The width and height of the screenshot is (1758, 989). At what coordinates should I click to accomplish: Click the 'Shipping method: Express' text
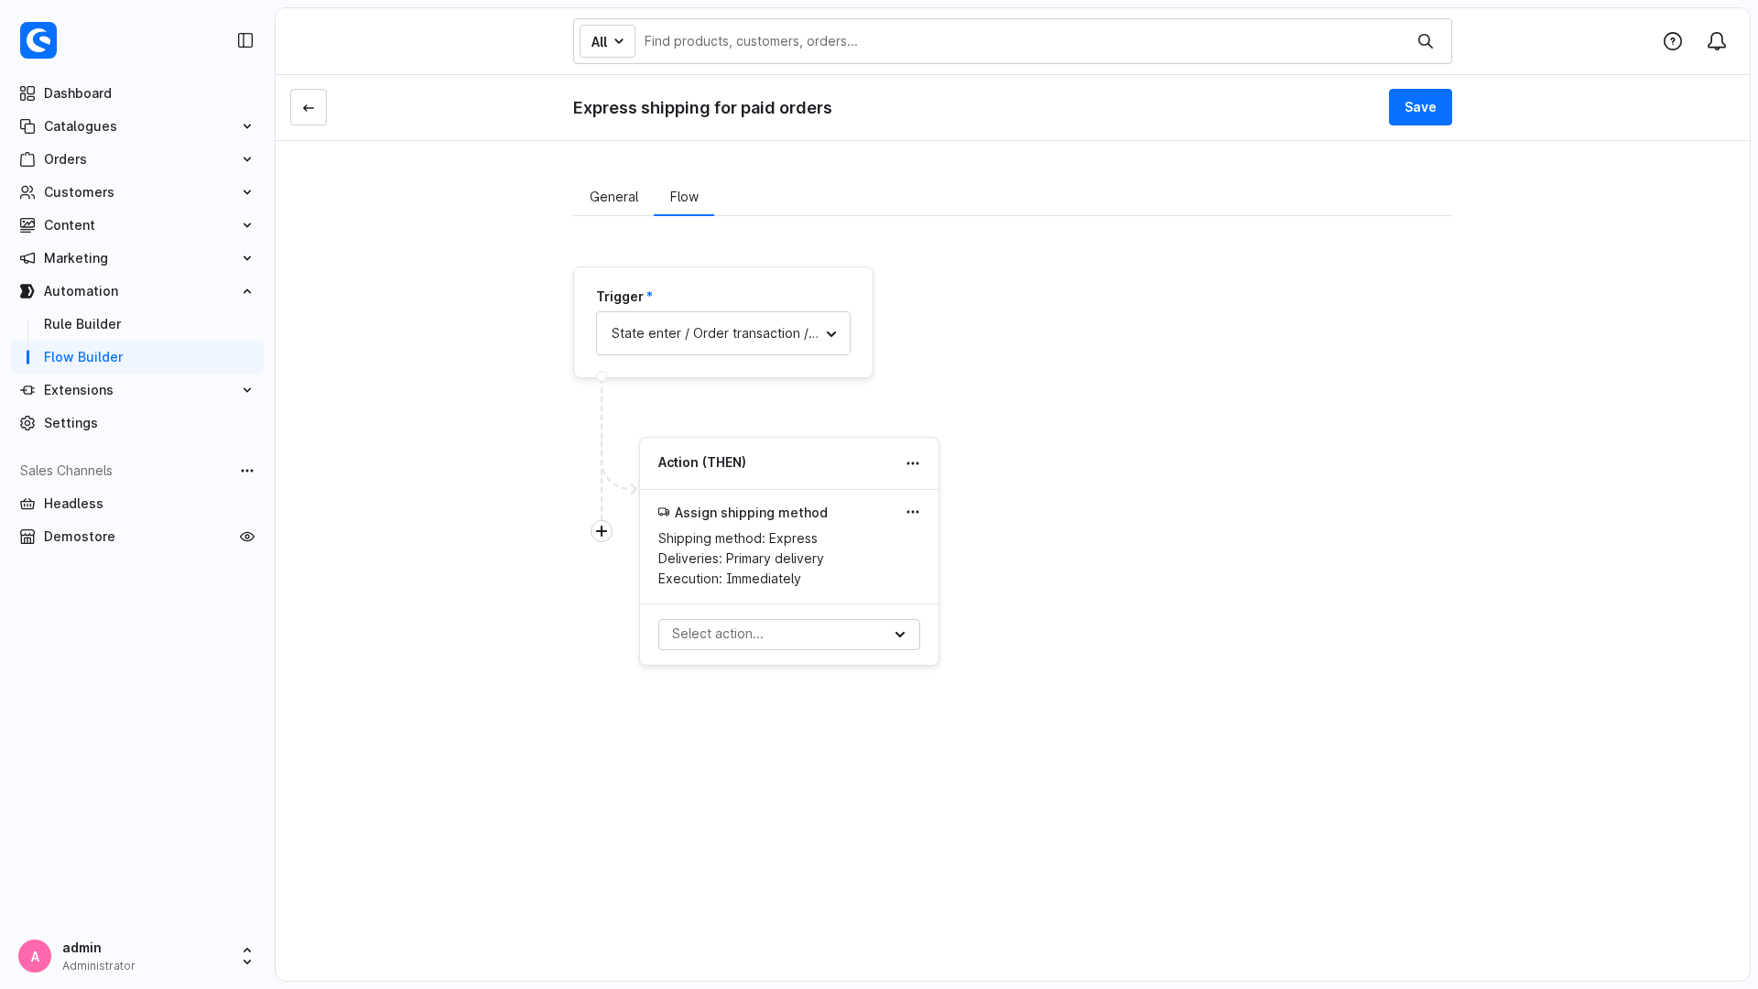738,538
